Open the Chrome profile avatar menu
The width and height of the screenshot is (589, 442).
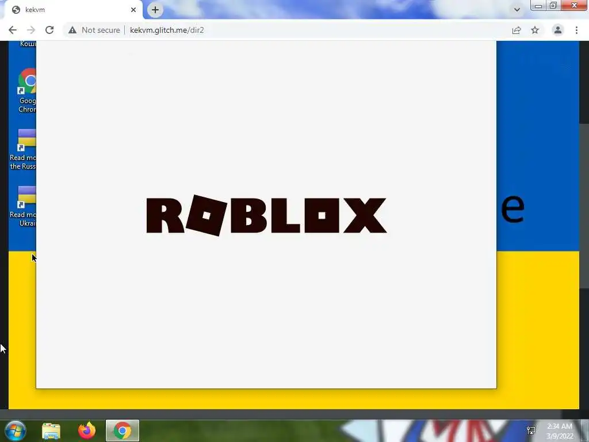558,30
